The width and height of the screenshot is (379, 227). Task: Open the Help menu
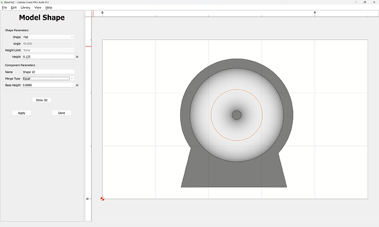point(48,8)
